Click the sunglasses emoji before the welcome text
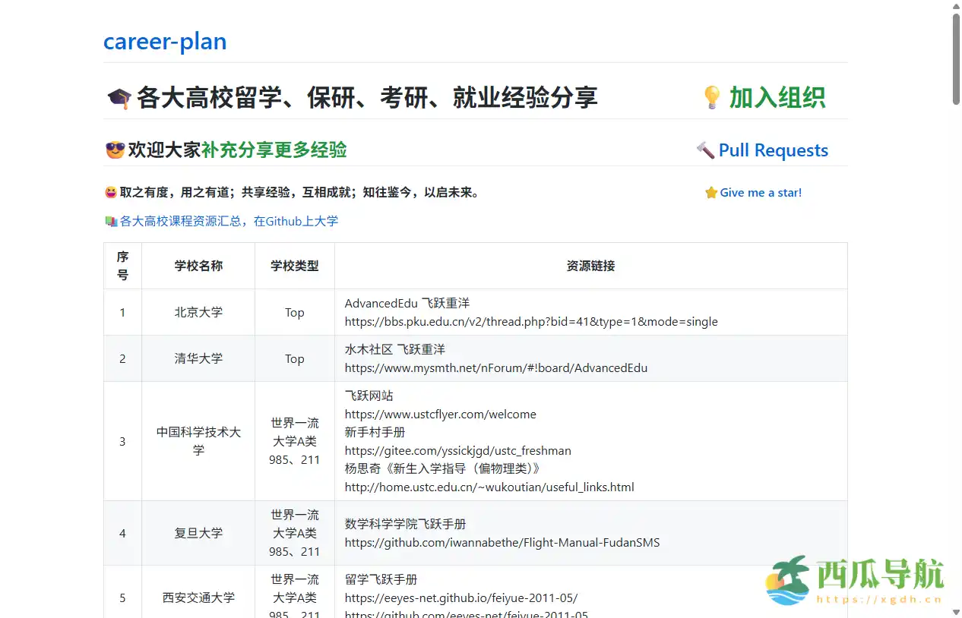The image size is (962, 618). pyautogui.click(x=114, y=150)
